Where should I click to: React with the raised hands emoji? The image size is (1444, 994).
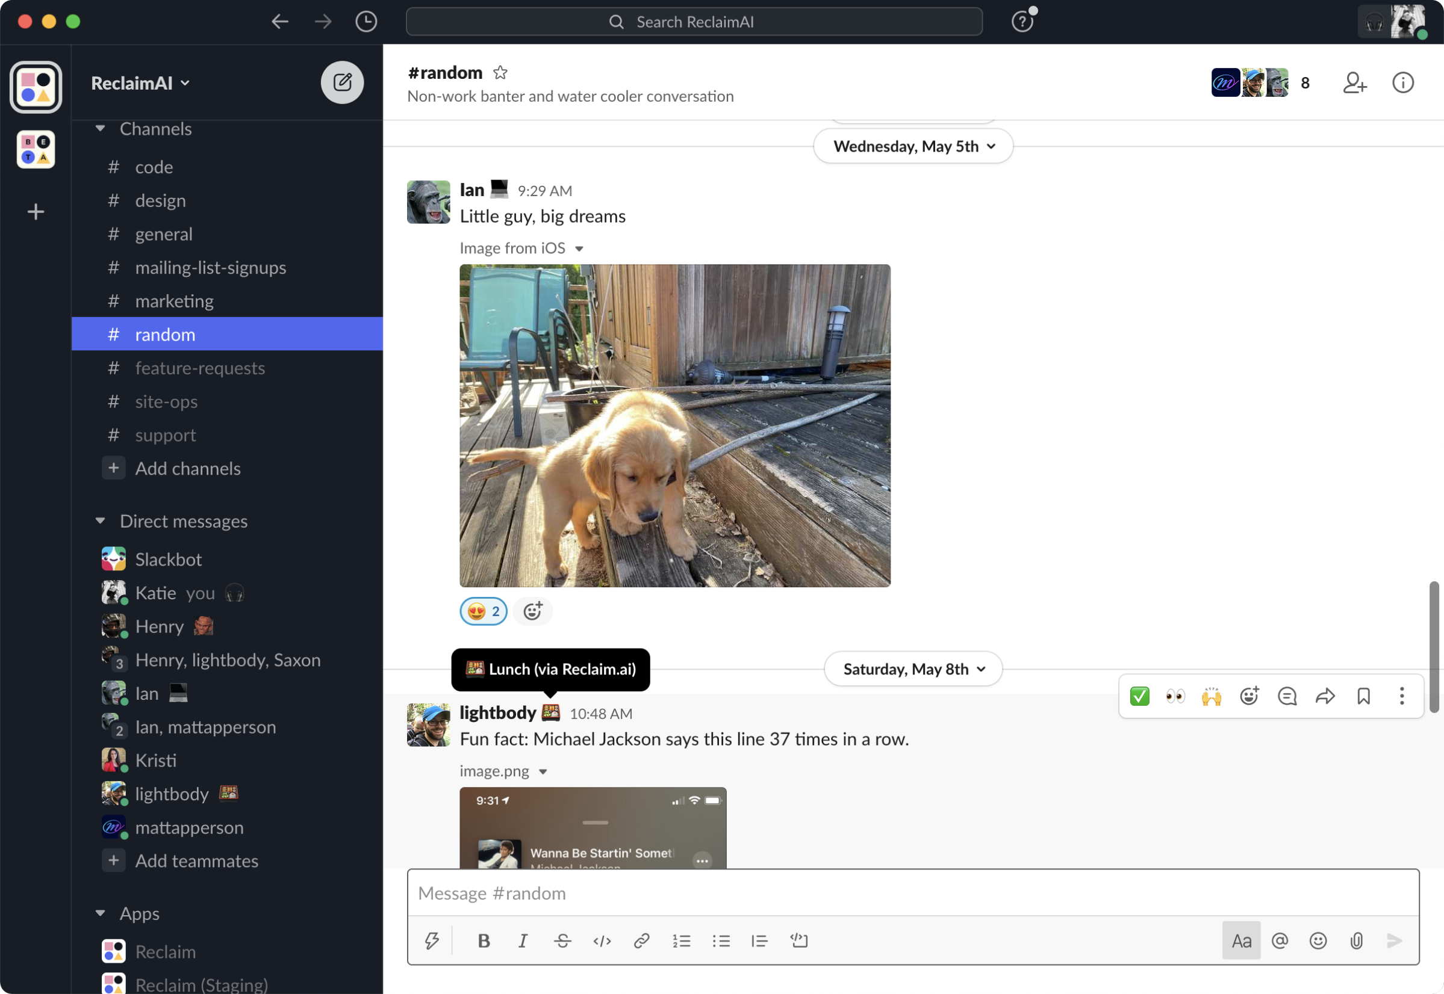1212,696
